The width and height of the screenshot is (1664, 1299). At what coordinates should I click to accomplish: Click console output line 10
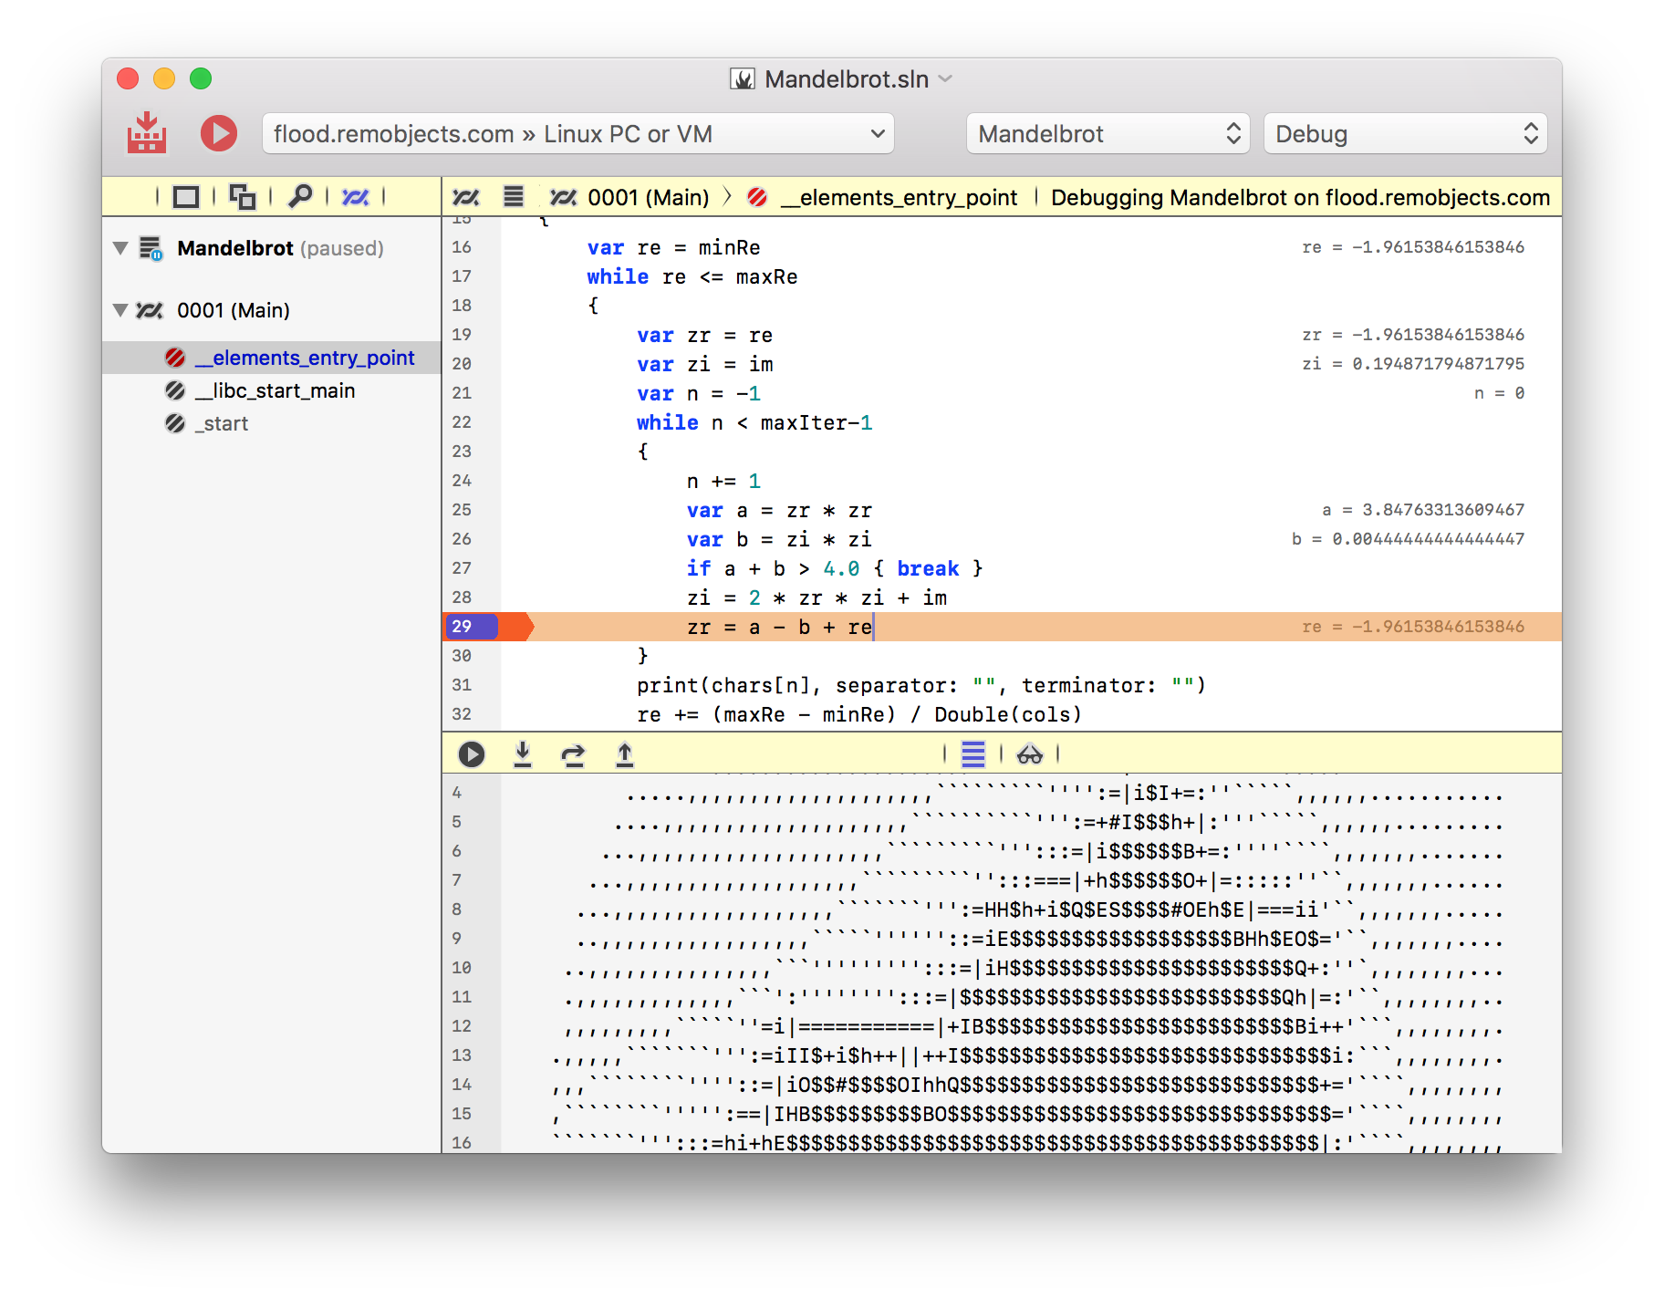tap(1033, 968)
